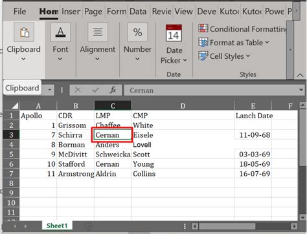
Task: Select the Sheet1 tab
Action: point(57,226)
